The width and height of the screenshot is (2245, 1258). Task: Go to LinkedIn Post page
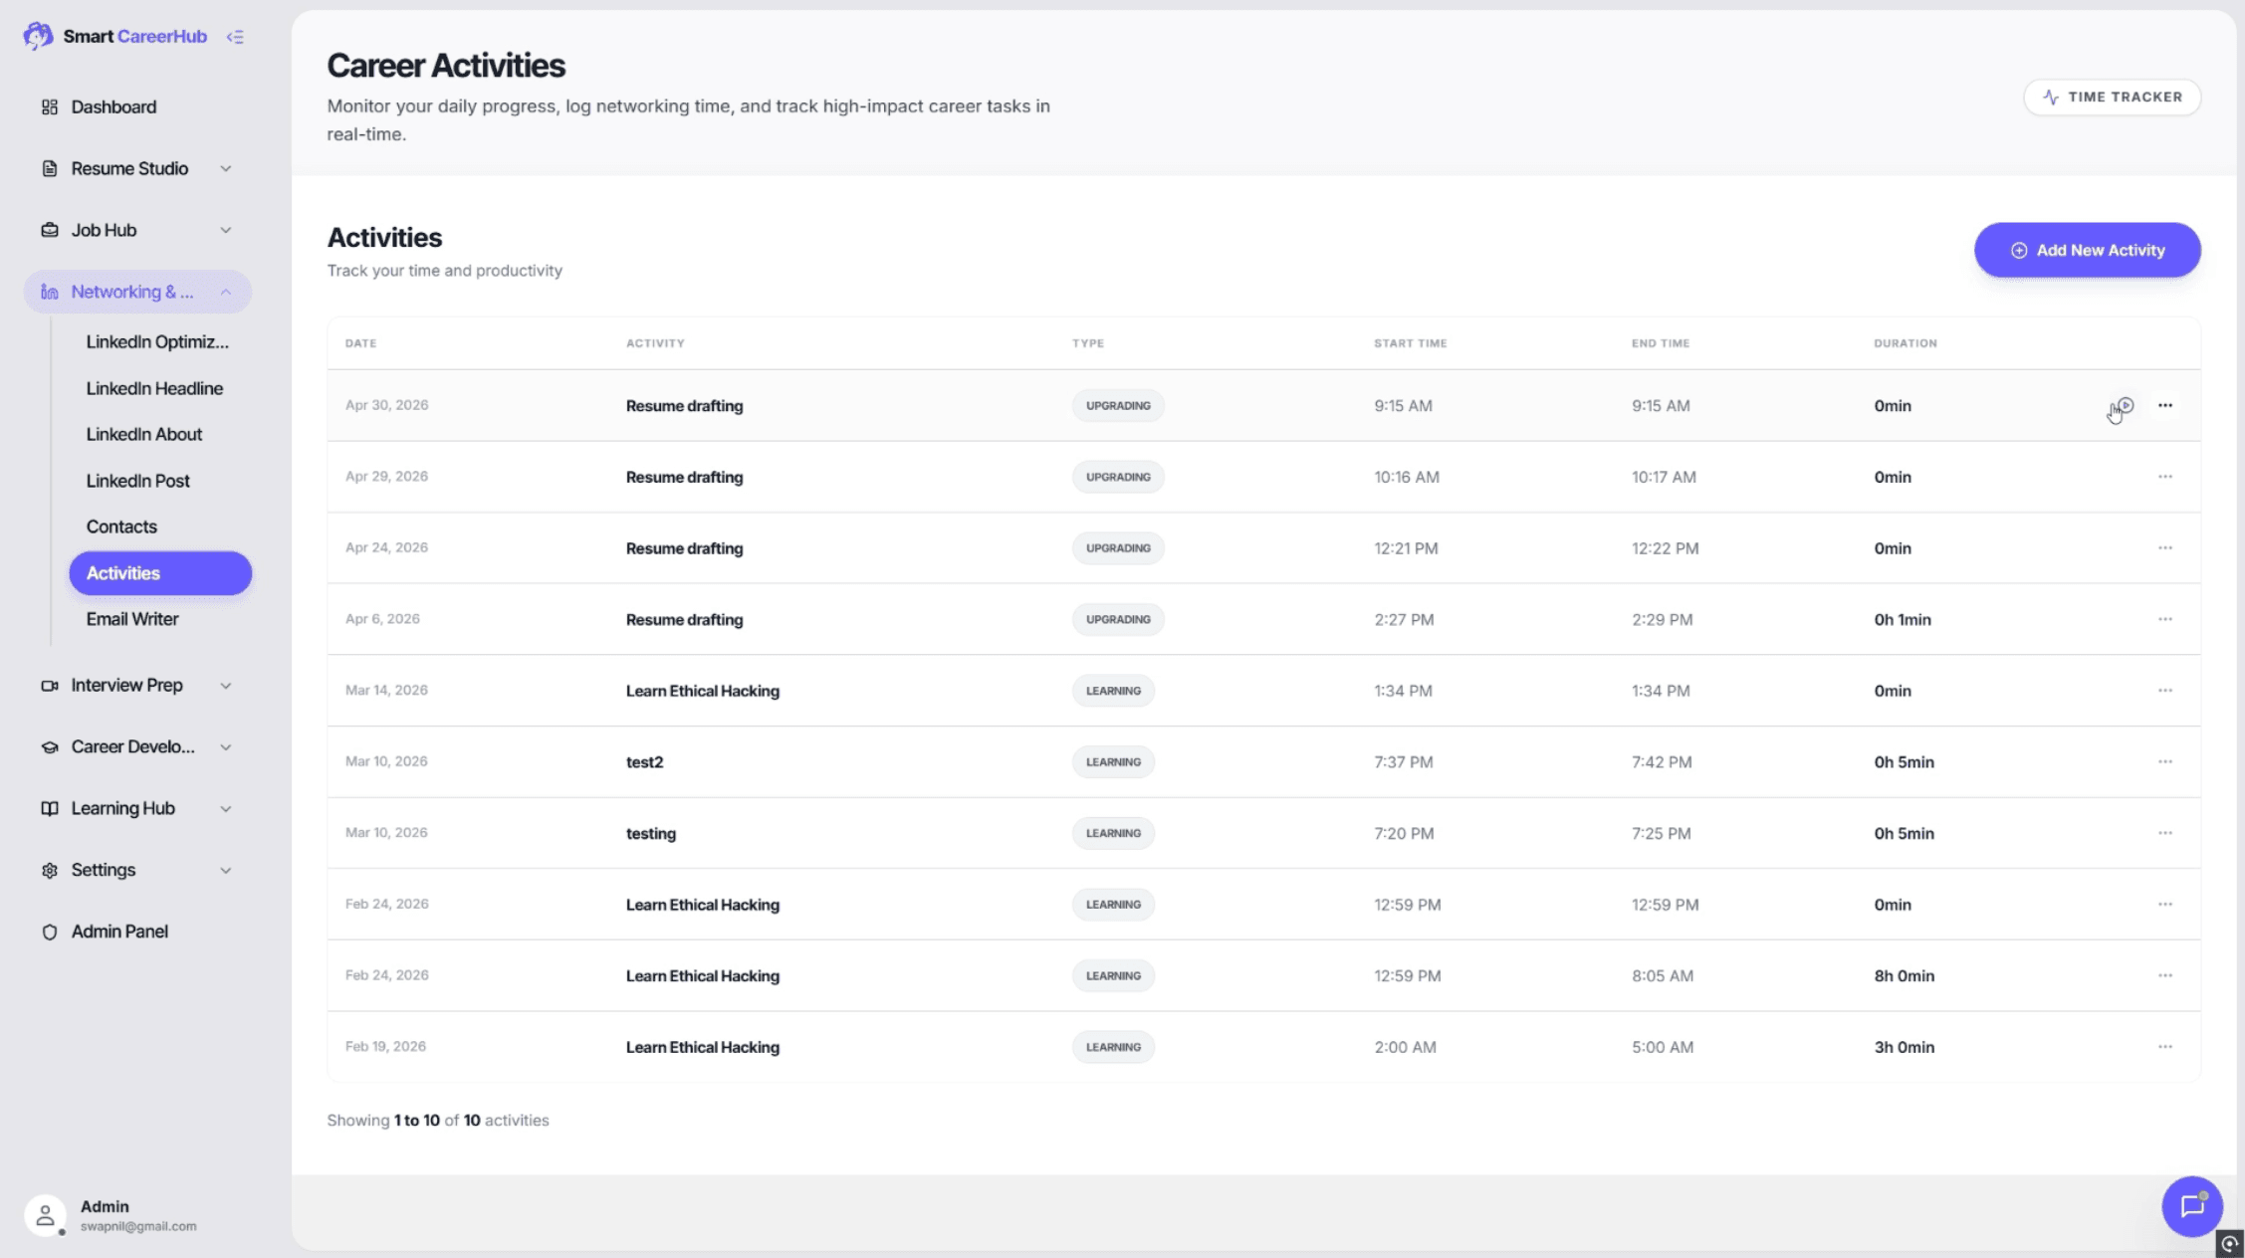(x=159, y=481)
